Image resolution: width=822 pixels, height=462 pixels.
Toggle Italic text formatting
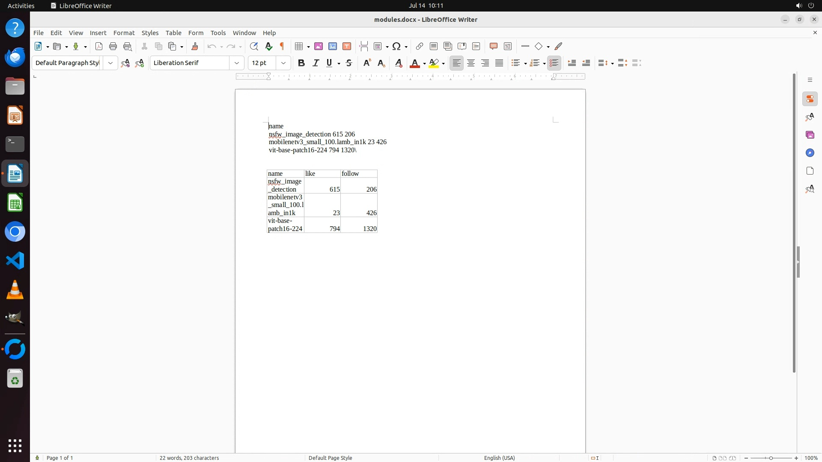[316, 63]
